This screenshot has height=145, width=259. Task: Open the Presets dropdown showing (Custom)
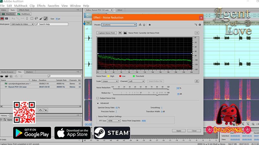coord(119,25)
